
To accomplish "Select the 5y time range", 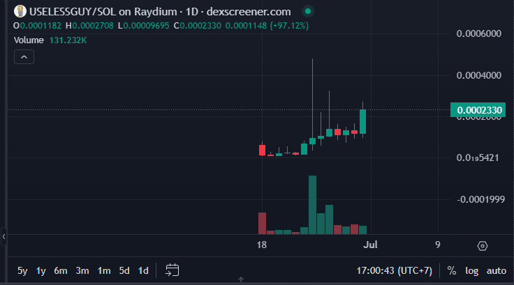I will point(22,270).
